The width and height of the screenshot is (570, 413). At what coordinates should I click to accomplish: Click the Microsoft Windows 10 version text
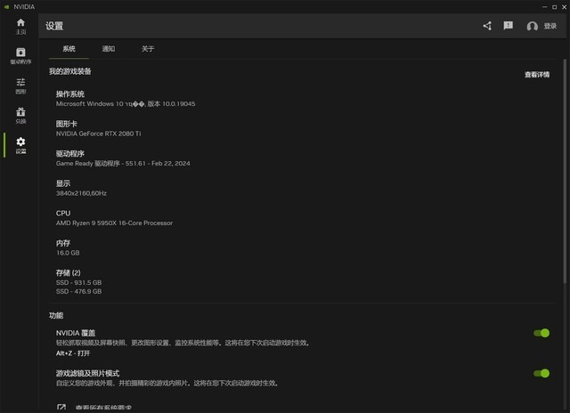point(126,104)
